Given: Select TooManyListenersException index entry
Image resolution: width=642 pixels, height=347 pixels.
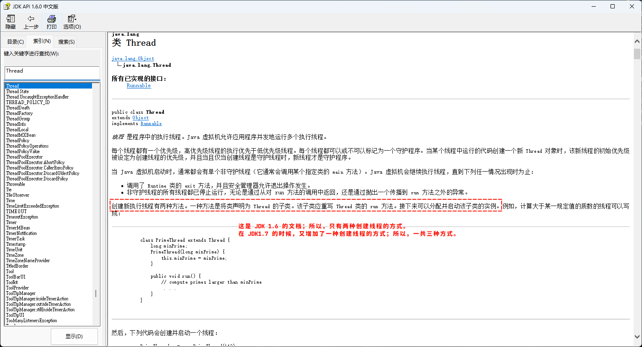Looking at the screenshot, I should pyautogui.click(x=32, y=320).
